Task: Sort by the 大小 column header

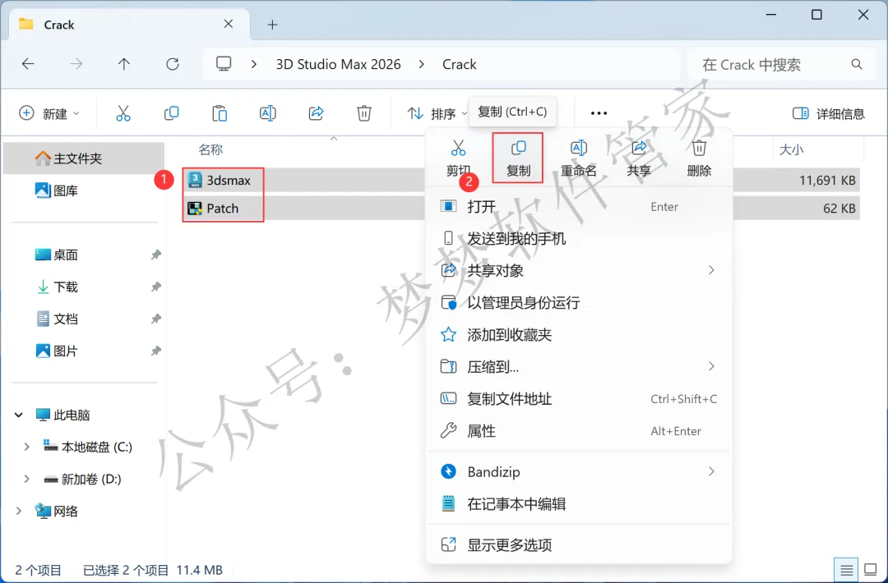Action: (x=791, y=149)
